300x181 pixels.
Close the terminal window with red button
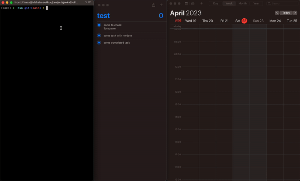point(3,3)
